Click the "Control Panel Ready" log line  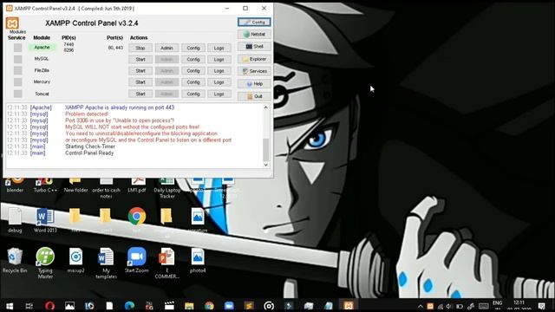89,153
